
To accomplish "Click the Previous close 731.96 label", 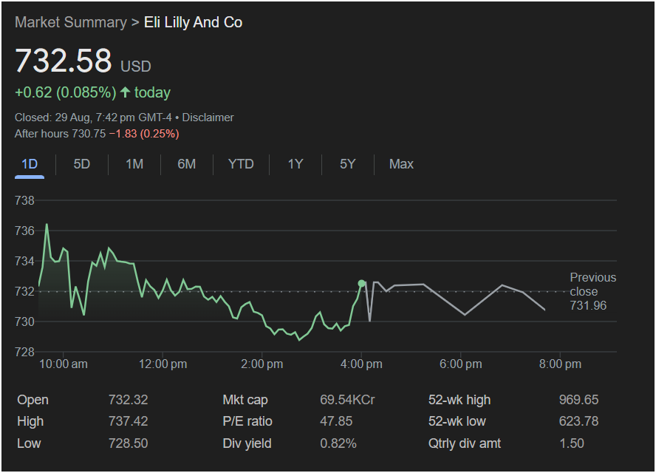I will 592,291.
